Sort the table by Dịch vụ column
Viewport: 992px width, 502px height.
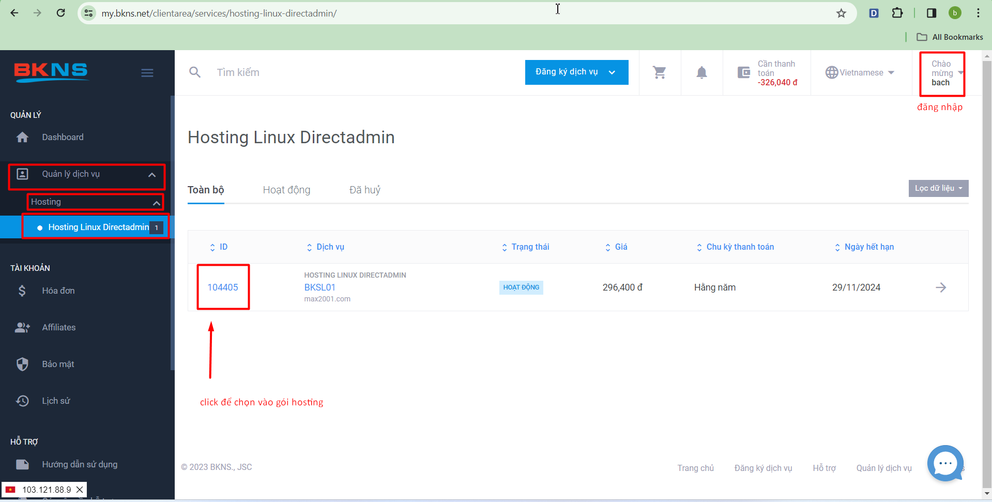tap(326, 247)
